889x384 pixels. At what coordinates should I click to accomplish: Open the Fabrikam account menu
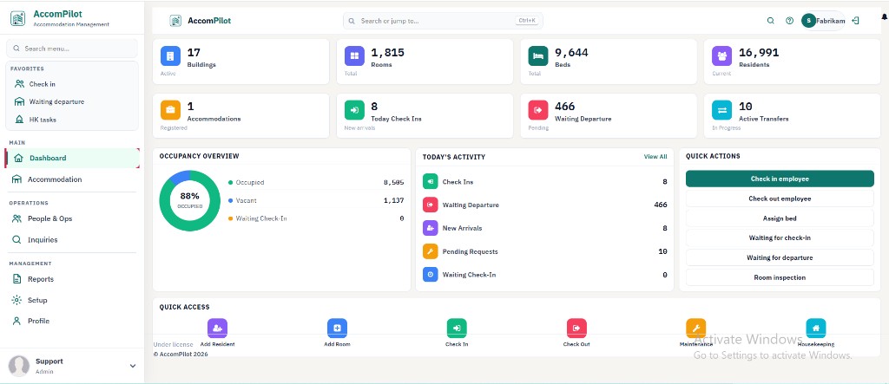[823, 21]
